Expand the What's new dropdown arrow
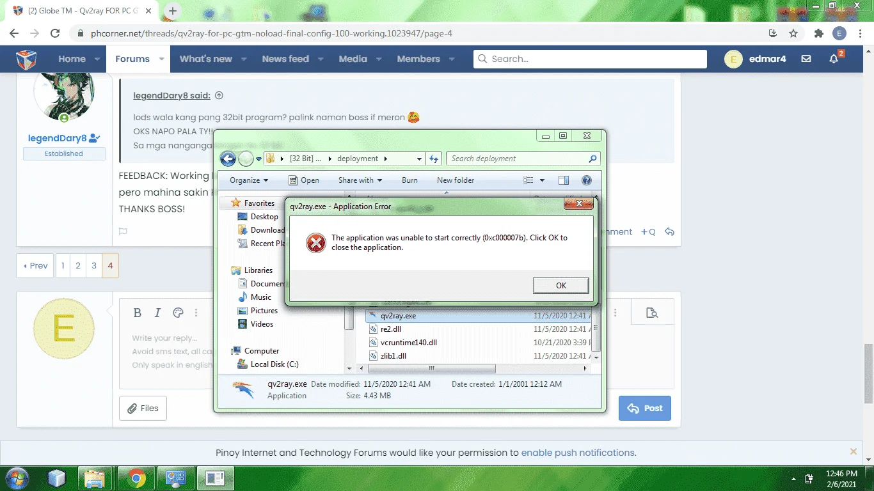The width and height of the screenshot is (874, 491). click(244, 59)
